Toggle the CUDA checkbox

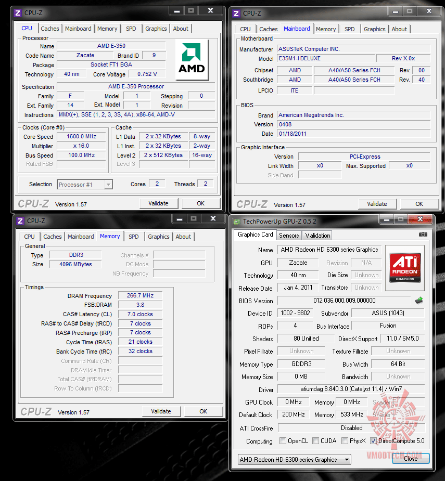[x=315, y=441]
